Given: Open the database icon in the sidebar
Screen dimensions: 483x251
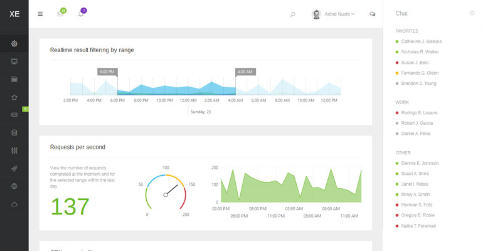Looking at the screenshot, I should [14, 133].
